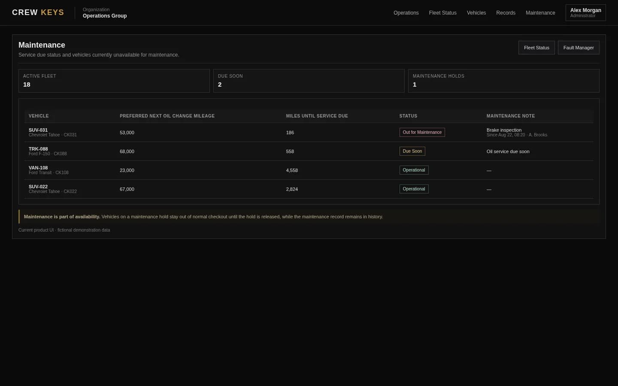
Task: Click the Due Soon 2 summary card
Action: [x=309, y=81]
